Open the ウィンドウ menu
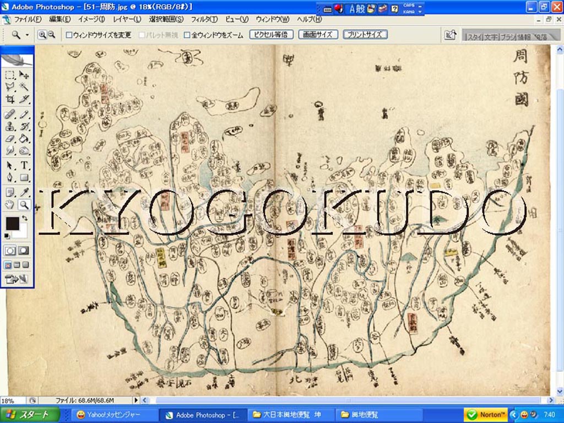 pyautogui.click(x=273, y=19)
